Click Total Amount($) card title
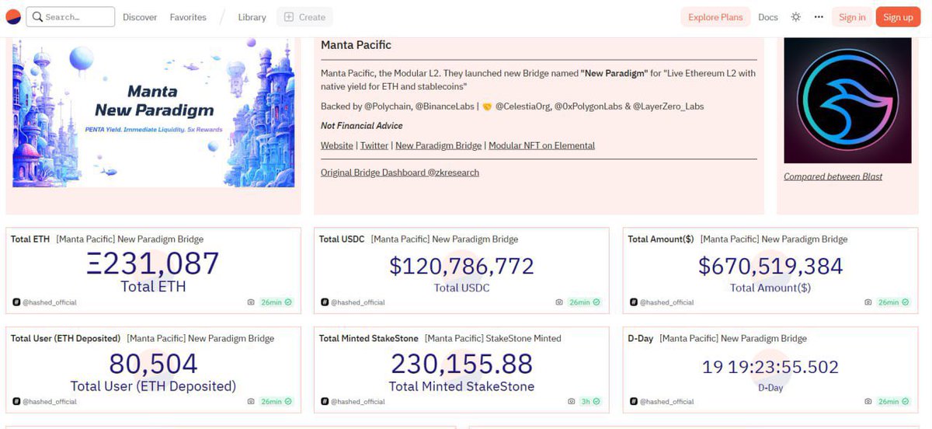Screen dimensions: 932x429 661,239
